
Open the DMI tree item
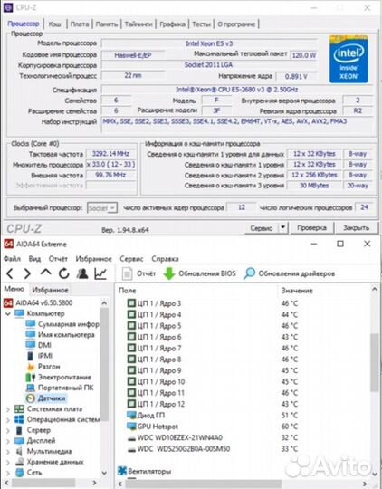coord(38,345)
